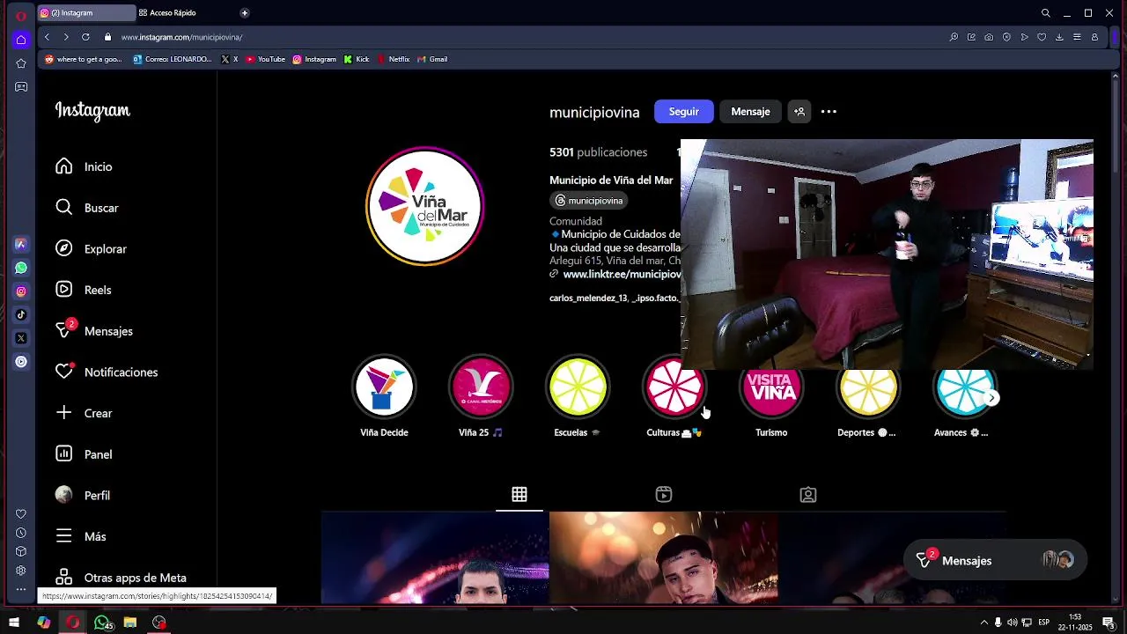Open the Gmail bookmark
This screenshot has height=634, width=1127.
[432, 59]
